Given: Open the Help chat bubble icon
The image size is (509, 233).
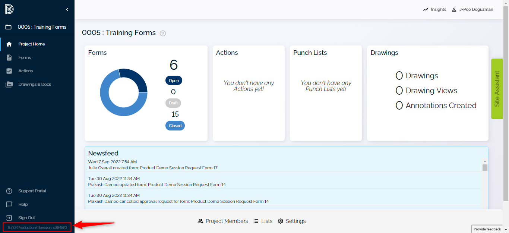Looking at the screenshot, I should [x=9, y=204].
